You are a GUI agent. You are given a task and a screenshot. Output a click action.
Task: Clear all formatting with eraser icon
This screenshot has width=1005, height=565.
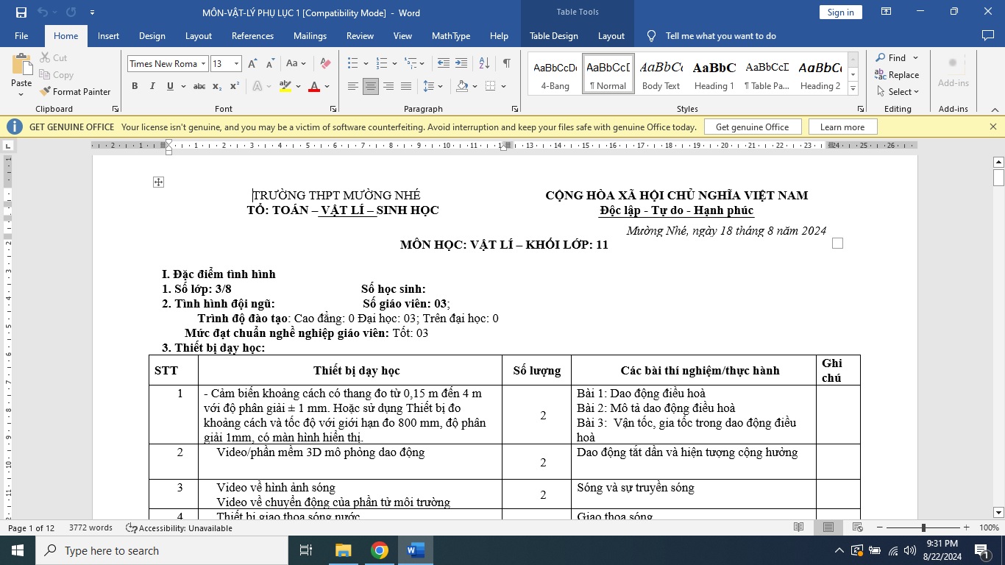tap(325, 64)
